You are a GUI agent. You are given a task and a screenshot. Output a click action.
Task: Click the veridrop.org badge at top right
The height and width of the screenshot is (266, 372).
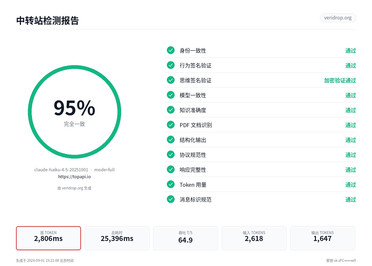[x=338, y=18]
